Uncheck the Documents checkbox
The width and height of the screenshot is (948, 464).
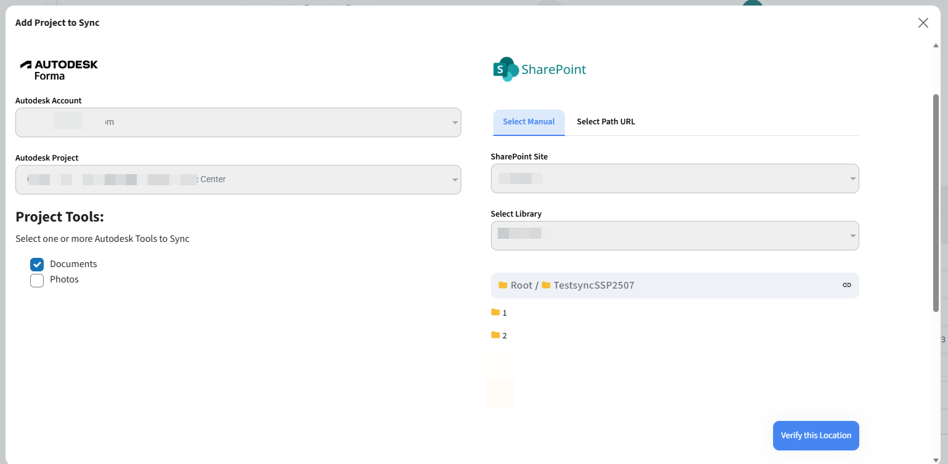coord(37,265)
